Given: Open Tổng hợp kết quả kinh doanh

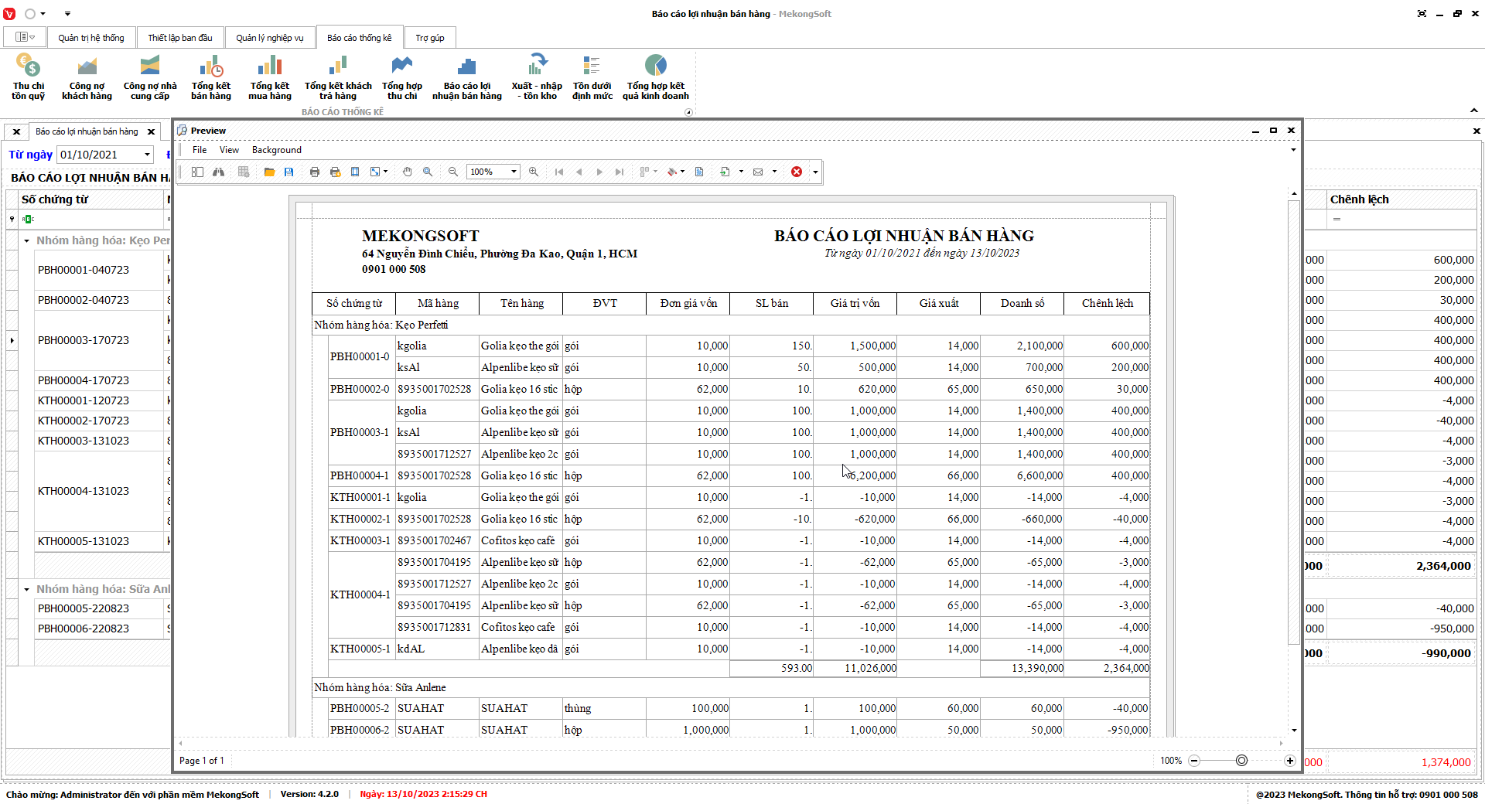Looking at the screenshot, I should pyautogui.click(x=655, y=77).
